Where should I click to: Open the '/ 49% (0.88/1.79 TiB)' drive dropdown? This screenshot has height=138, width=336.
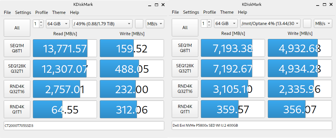102,24
